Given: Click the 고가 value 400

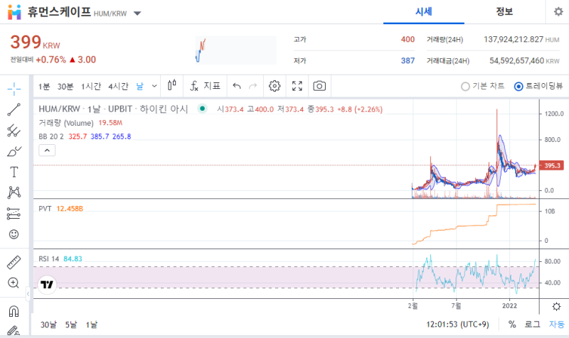Looking at the screenshot, I should click(408, 40).
